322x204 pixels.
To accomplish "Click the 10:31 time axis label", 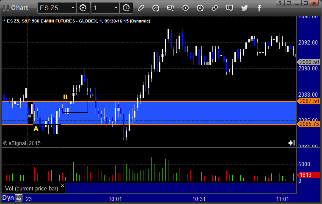I will point(199,199).
